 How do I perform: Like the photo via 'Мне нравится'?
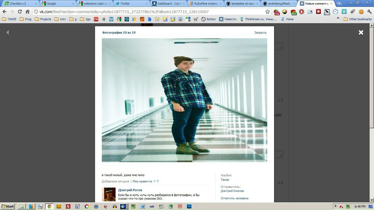pos(142,181)
